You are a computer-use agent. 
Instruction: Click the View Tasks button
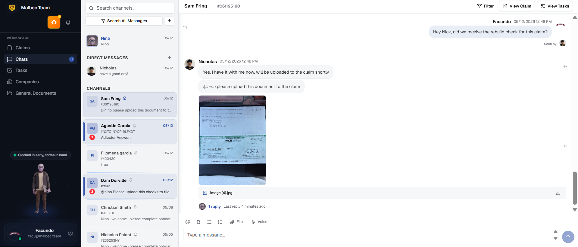(x=555, y=6)
